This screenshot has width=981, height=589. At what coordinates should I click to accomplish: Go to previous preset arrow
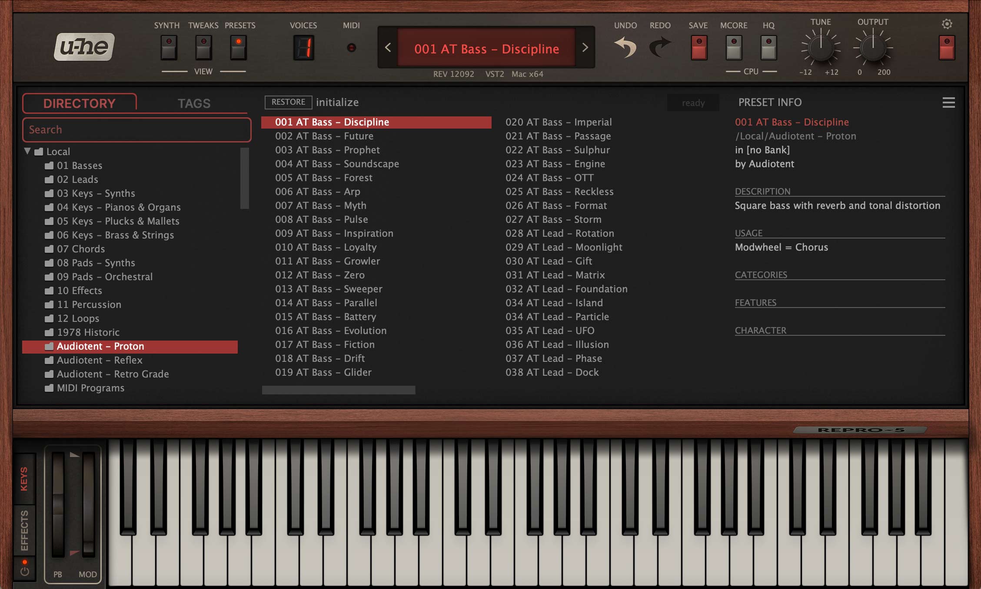(388, 47)
